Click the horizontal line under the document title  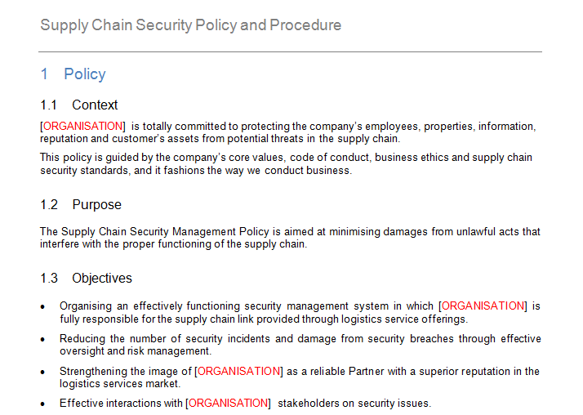click(291, 52)
